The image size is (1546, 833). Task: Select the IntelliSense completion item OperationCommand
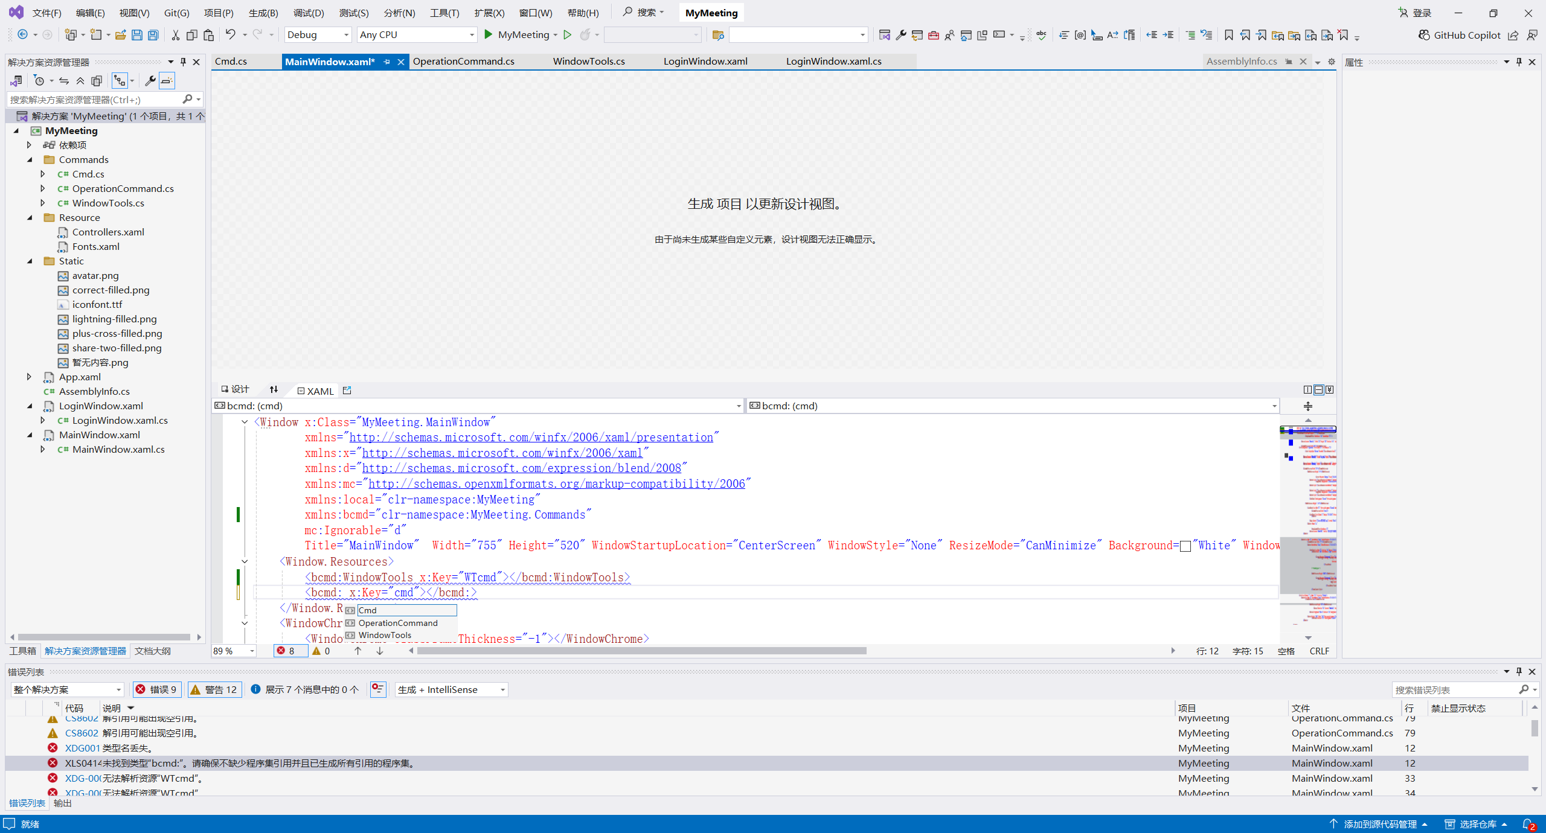click(x=399, y=623)
